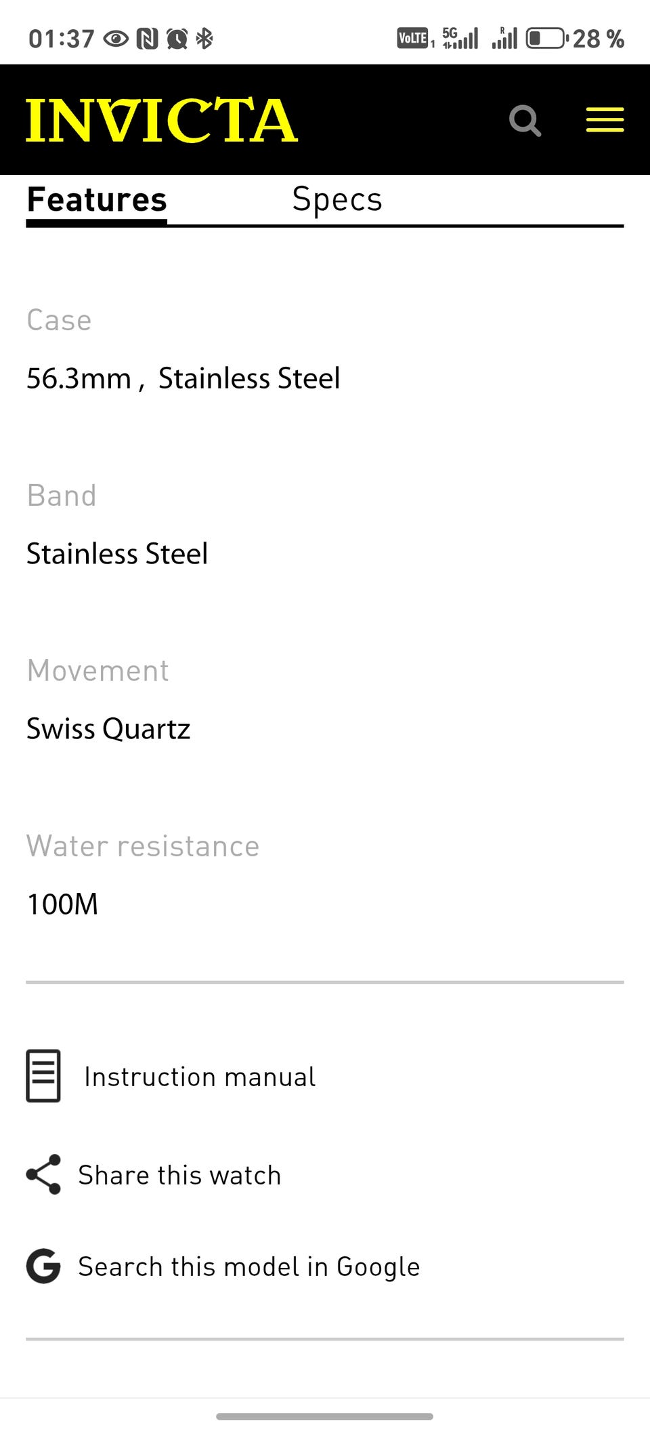This screenshot has width=650, height=1436.
Task: Click the Google G icon
Action: (43, 1266)
